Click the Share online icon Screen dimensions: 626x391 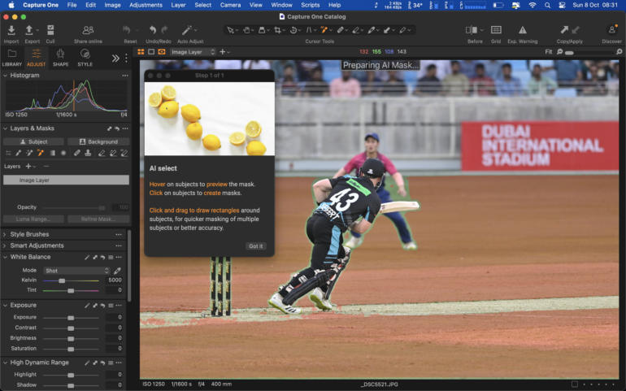(88, 30)
